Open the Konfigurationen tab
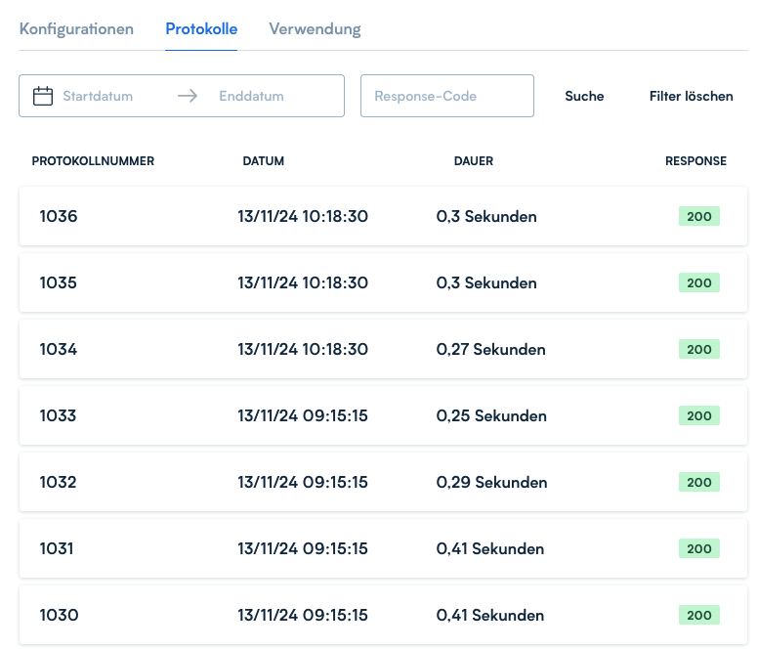Screen dimensions: 758x649 pyautogui.click(x=76, y=29)
